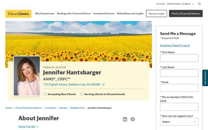Click the external link icon beside the address
The width and height of the screenshot is (208, 130).
pos(103,84)
